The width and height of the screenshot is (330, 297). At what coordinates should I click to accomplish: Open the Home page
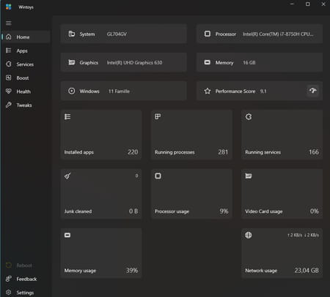(26, 37)
